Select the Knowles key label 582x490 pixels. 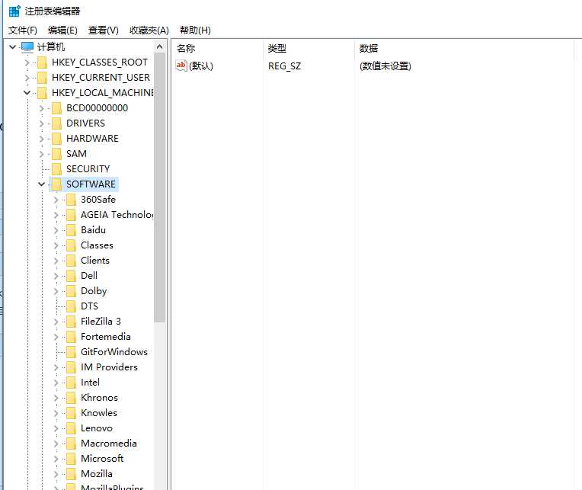pyautogui.click(x=99, y=413)
